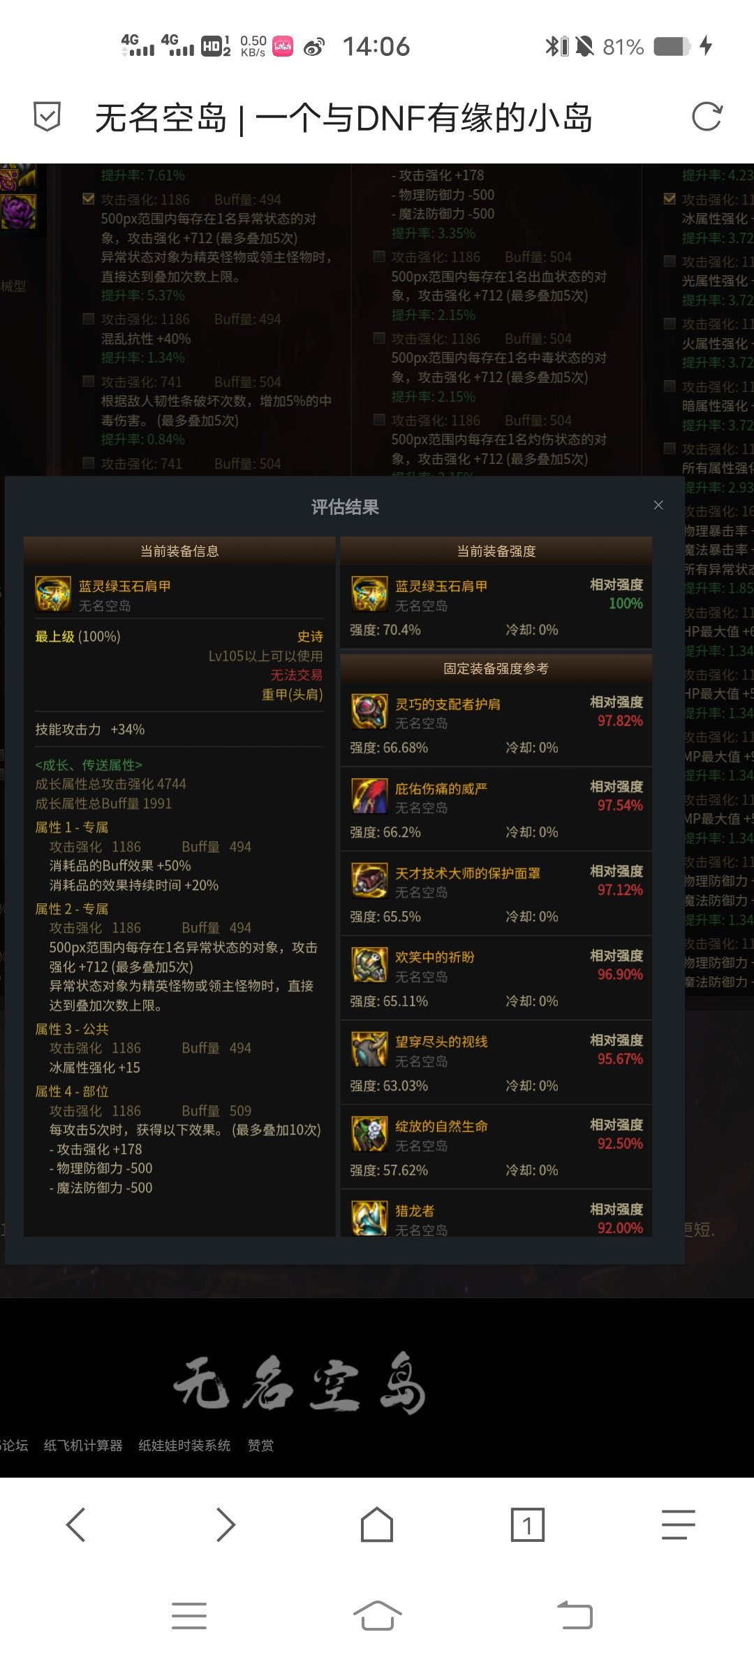Select the 天才技术大师的保护面罩 icon

369,881
